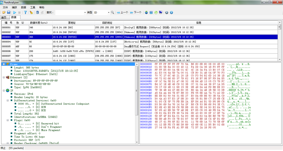Click the '[55 packets]' status text

[x=16, y=148]
